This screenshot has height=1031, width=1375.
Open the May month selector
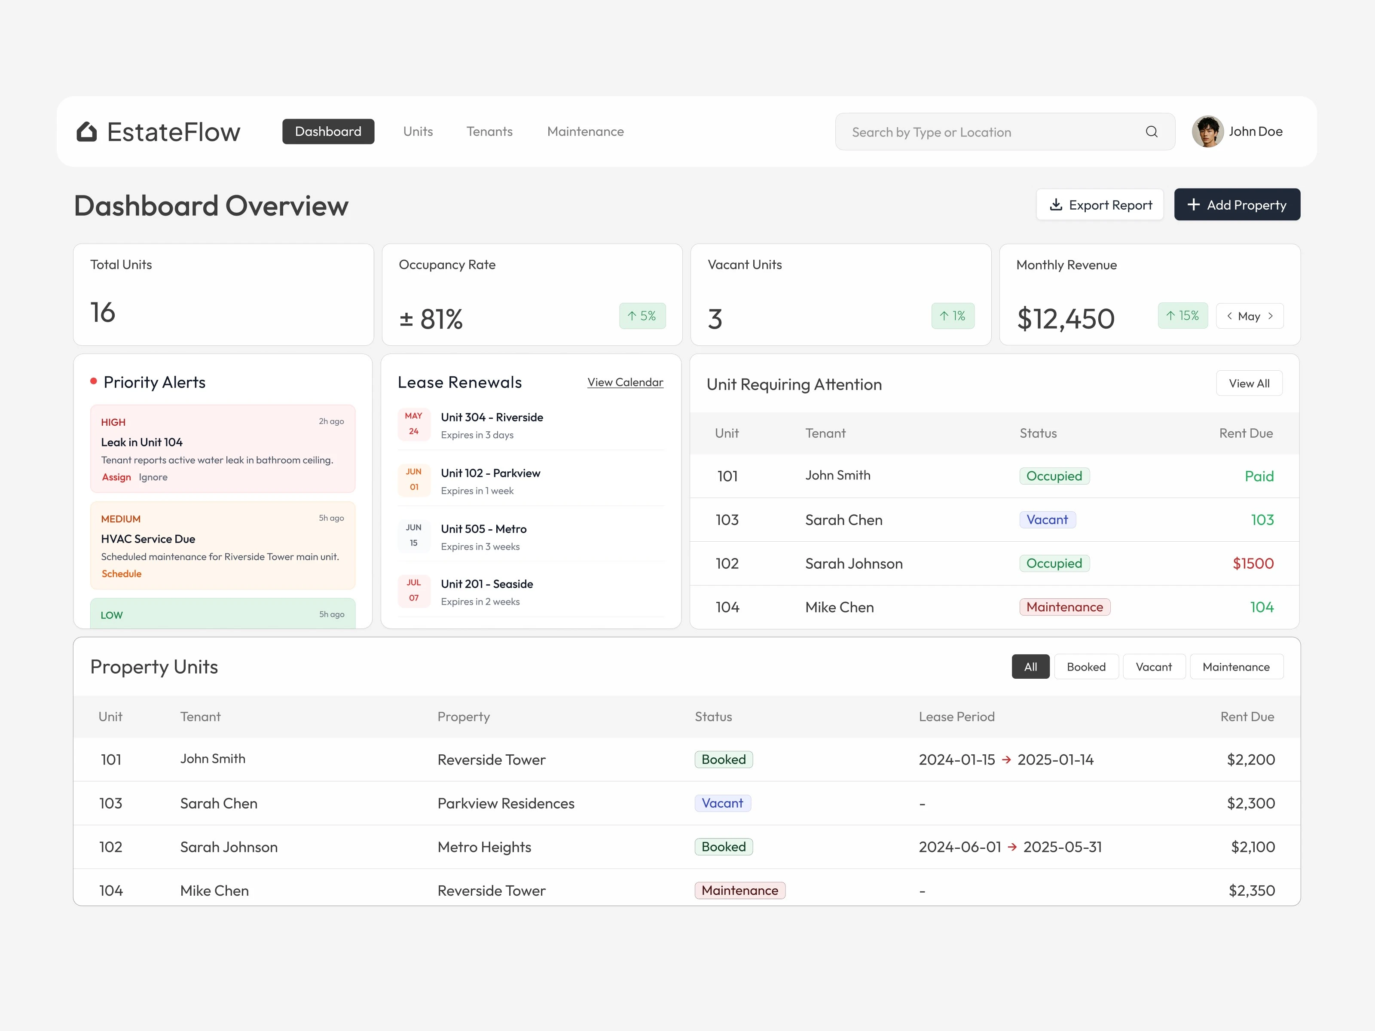click(1249, 316)
